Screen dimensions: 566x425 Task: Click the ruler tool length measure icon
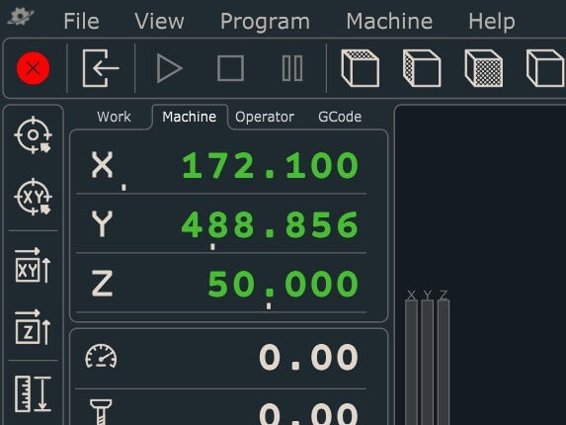[33, 394]
